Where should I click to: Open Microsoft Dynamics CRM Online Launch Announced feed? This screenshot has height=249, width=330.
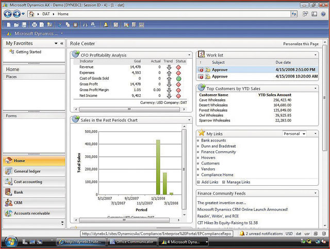coord(242,209)
